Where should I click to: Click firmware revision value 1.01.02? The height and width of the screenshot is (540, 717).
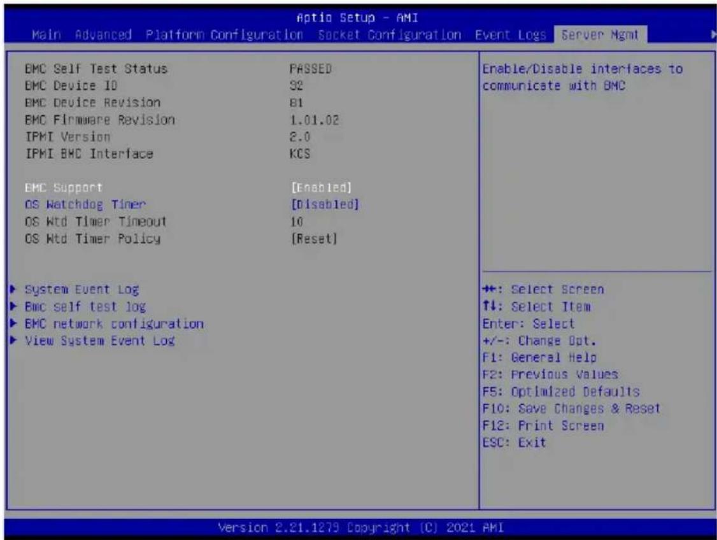pyautogui.click(x=315, y=120)
